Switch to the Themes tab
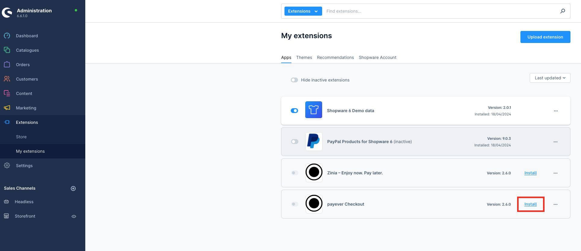Screen dimensions: 581x251 tap(304, 57)
